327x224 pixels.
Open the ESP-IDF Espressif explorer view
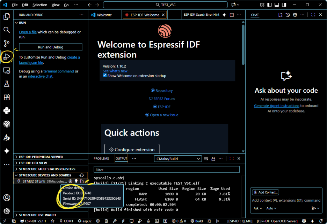pos(7,124)
